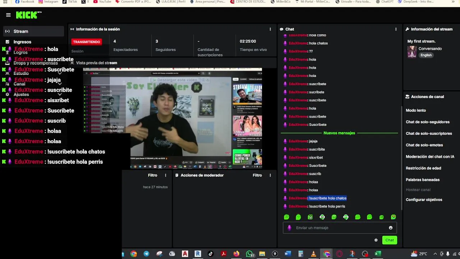The image size is (460, 259).
Task: Toggle Modo lento channel action
Action: [416, 110]
